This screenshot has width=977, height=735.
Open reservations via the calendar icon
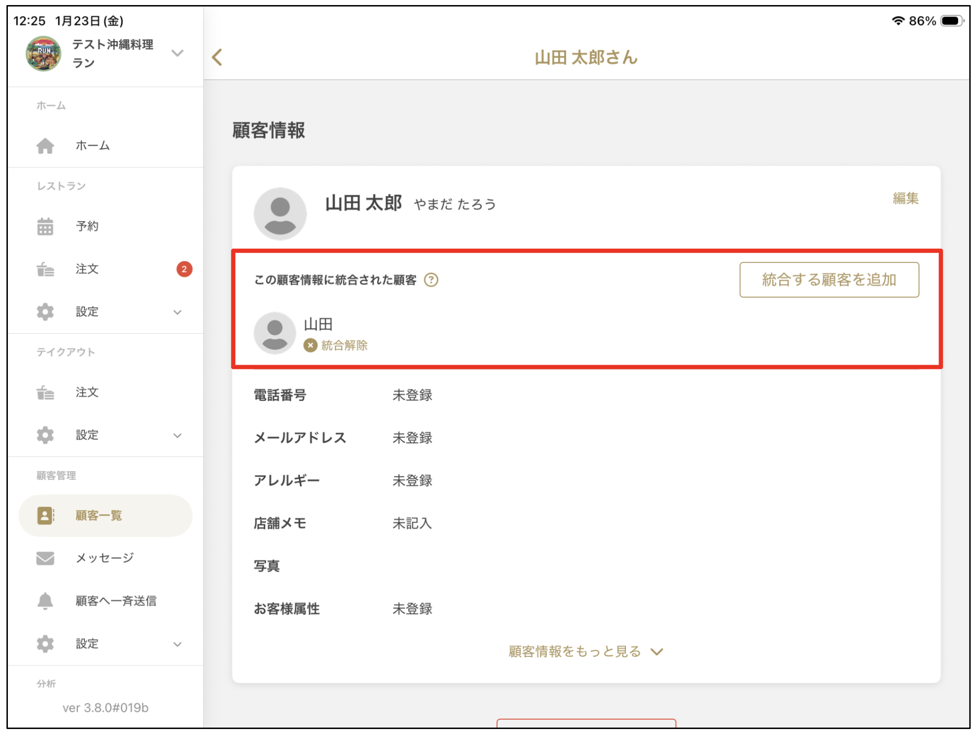[45, 227]
